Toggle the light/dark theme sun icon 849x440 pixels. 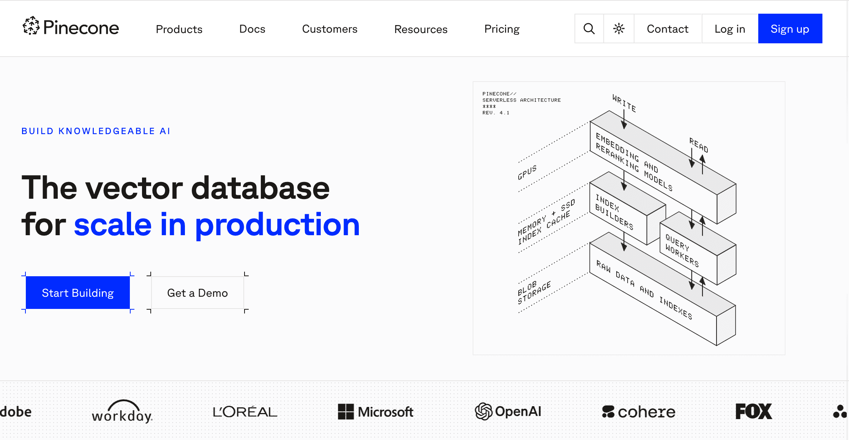point(619,29)
